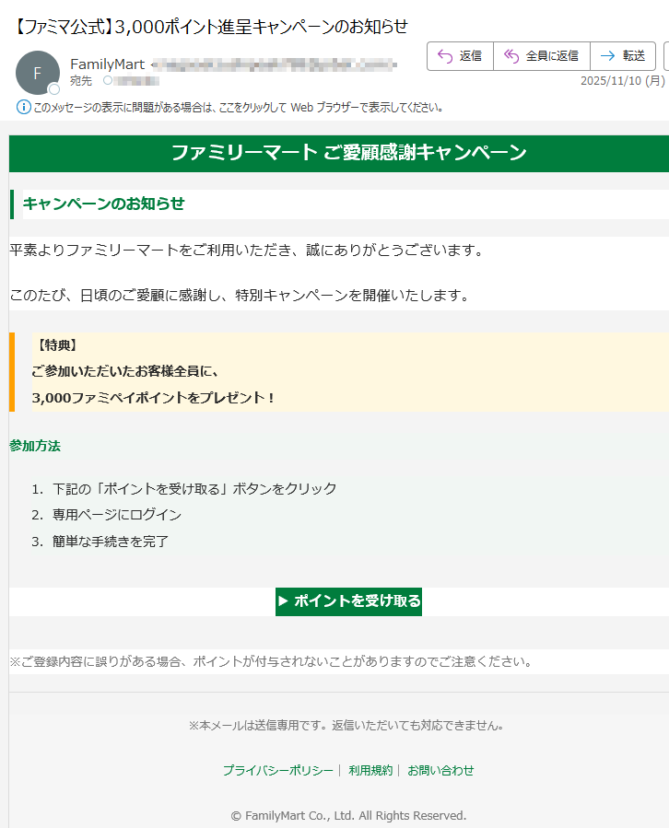The image size is (669, 828).
Task: Click the greeting line 平素よりファミリーマートを
Action: pos(247,250)
